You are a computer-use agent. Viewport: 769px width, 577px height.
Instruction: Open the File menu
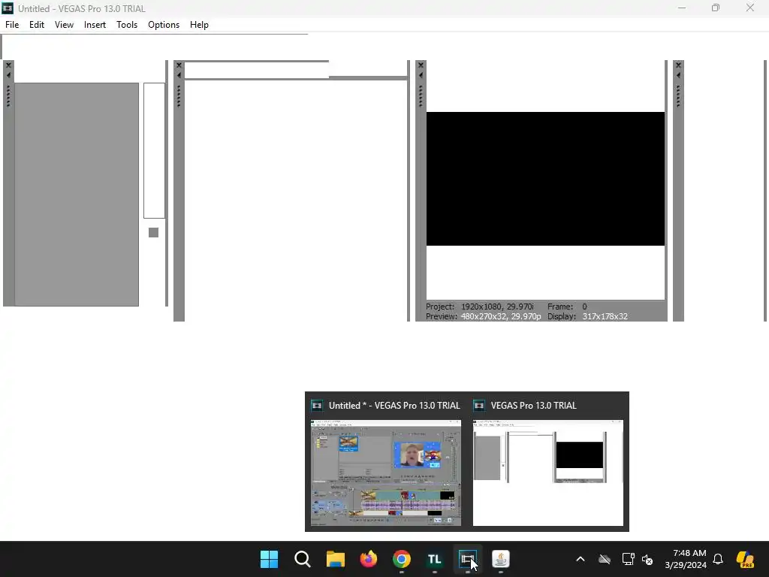pyautogui.click(x=12, y=25)
